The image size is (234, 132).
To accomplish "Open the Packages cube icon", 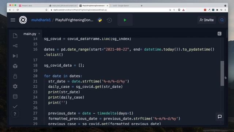I will click(15, 66).
